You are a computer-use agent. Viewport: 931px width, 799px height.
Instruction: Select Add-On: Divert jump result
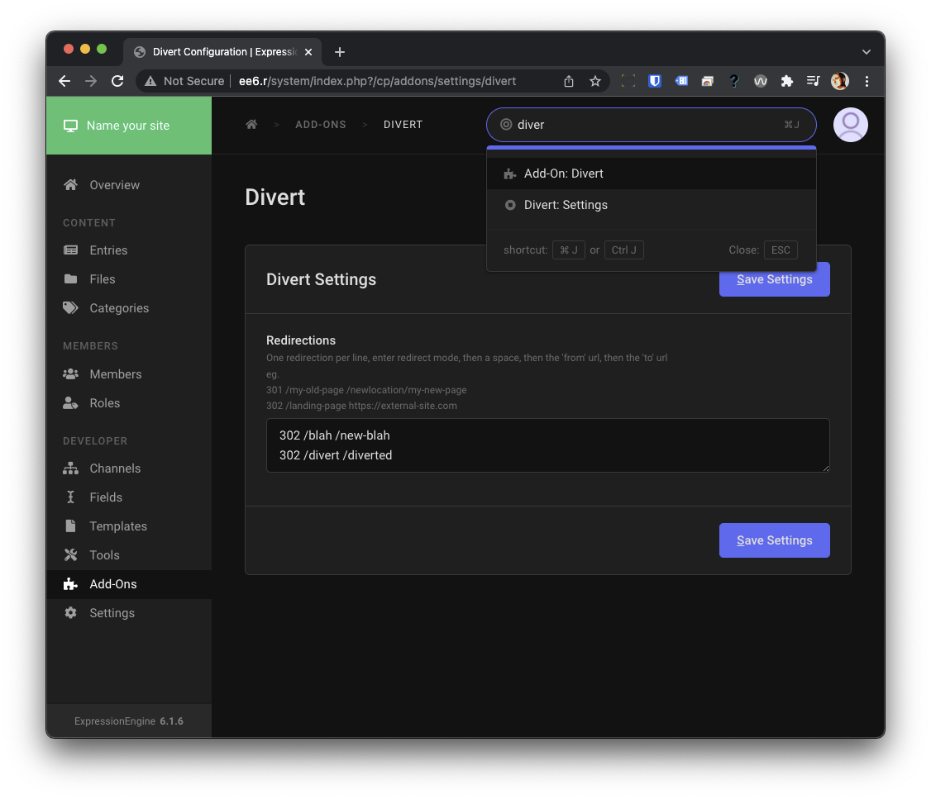click(x=652, y=174)
